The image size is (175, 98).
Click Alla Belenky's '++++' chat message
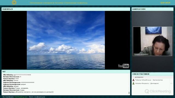tap(11, 81)
